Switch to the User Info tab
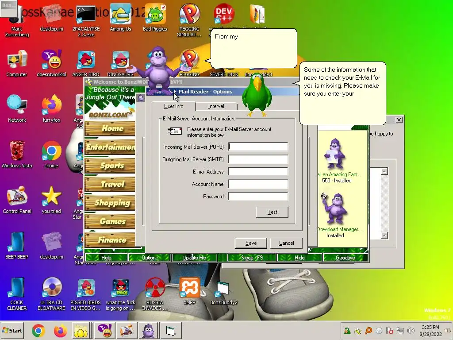Viewport: 453px width, 340px height. point(173,106)
